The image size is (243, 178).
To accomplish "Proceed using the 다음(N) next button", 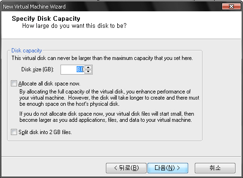I will pos(168,168).
